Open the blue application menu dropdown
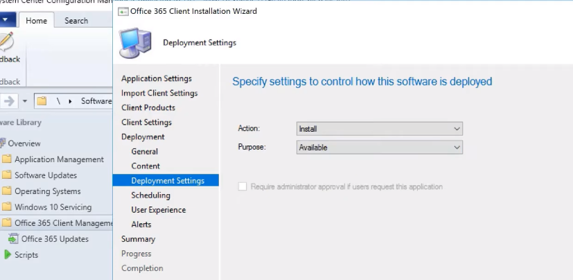Screen dimensions: 573x280 coord(8,20)
